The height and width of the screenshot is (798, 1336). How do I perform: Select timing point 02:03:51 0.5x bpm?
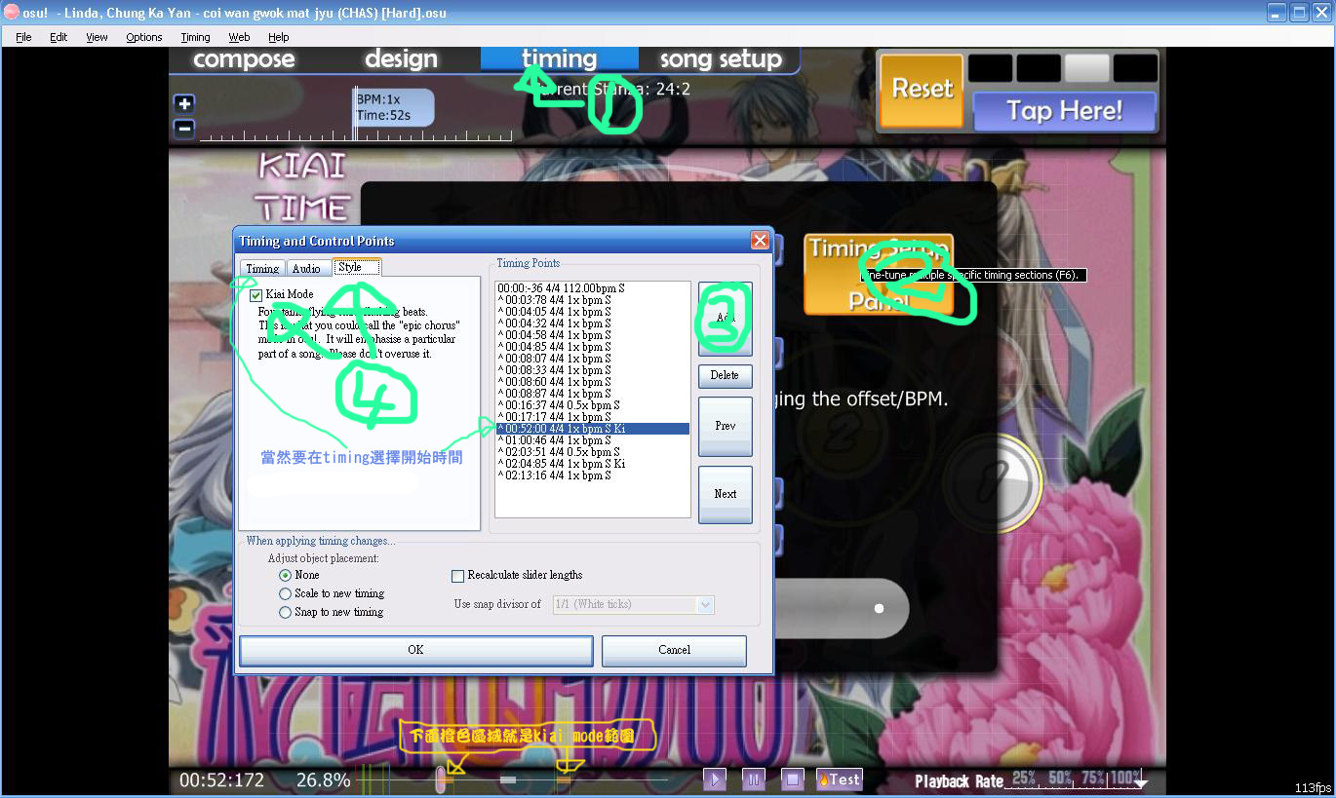point(592,452)
